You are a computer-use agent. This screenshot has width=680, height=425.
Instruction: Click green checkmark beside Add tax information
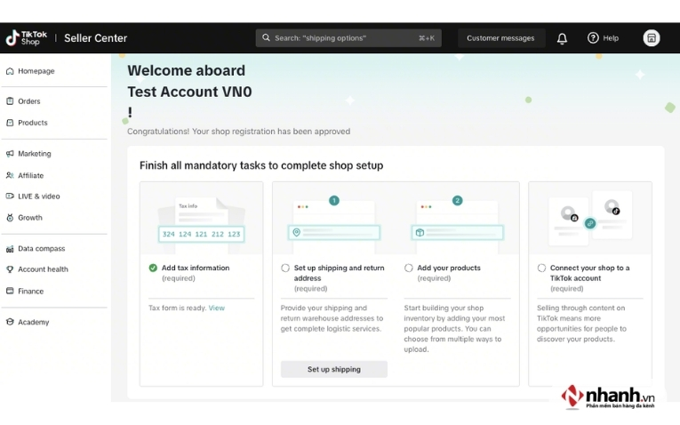[x=153, y=268]
